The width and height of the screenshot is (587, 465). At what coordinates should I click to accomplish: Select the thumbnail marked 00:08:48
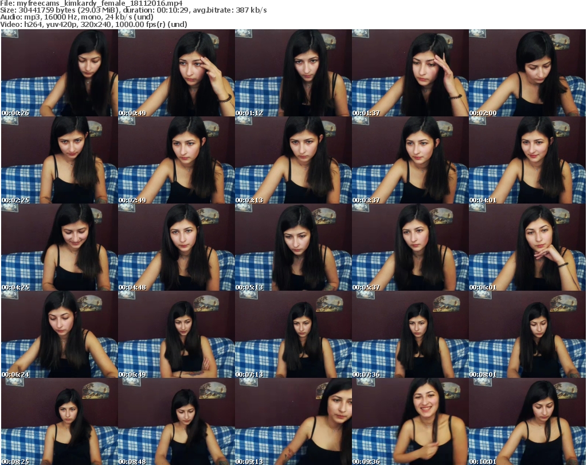177,421
